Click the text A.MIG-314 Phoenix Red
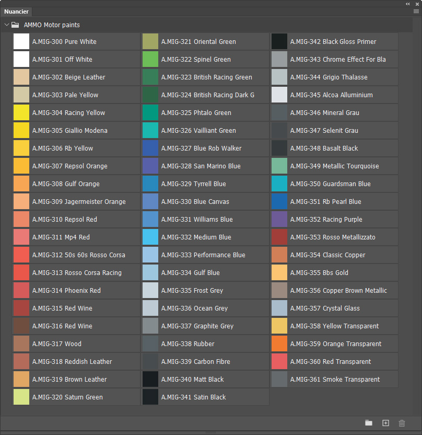The height and width of the screenshot is (435, 422). click(66, 291)
